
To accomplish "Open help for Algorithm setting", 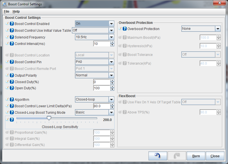I will [x=12, y=99].
